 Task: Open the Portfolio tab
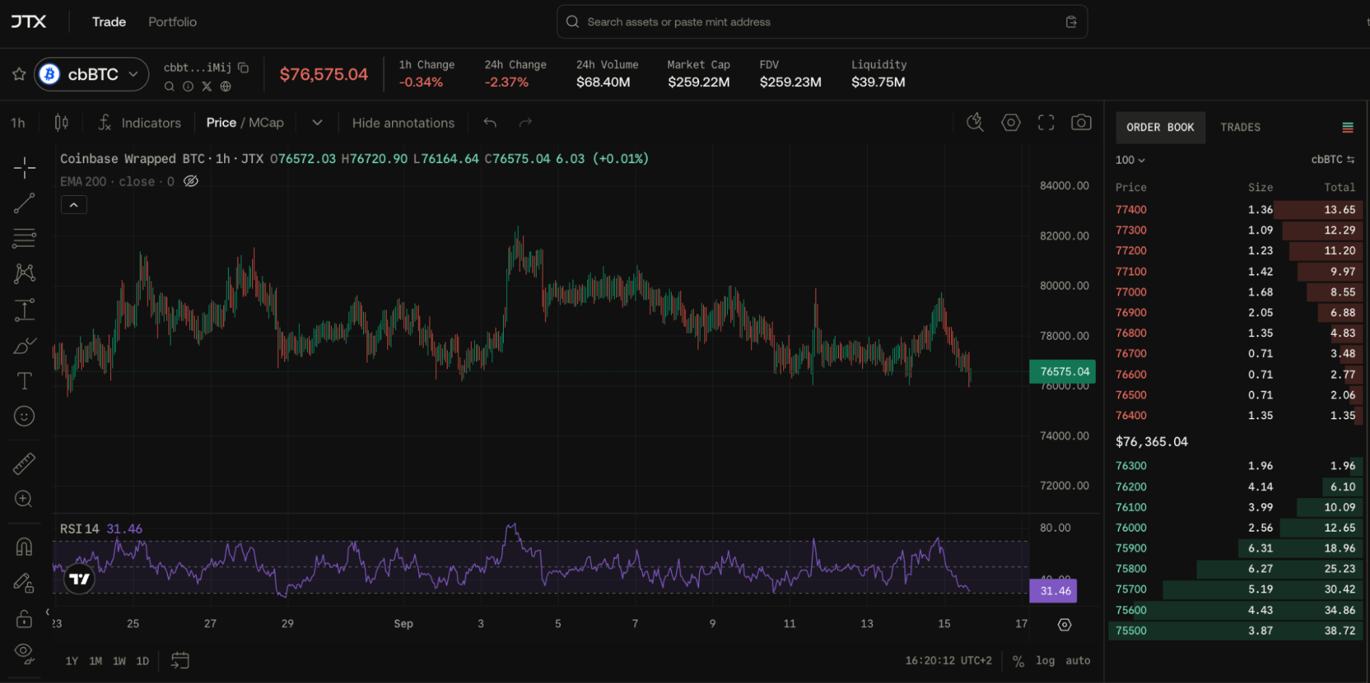[173, 22]
